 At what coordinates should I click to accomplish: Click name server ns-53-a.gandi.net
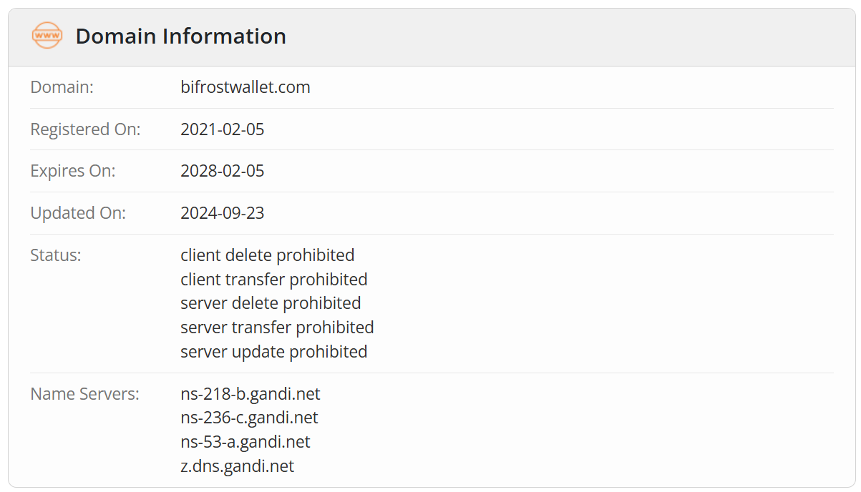tap(245, 442)
